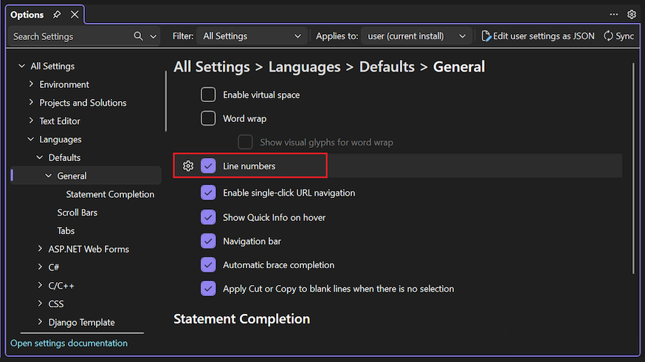Select Tabs in the settings tree
645x362 pixels.
coord(66,230)
